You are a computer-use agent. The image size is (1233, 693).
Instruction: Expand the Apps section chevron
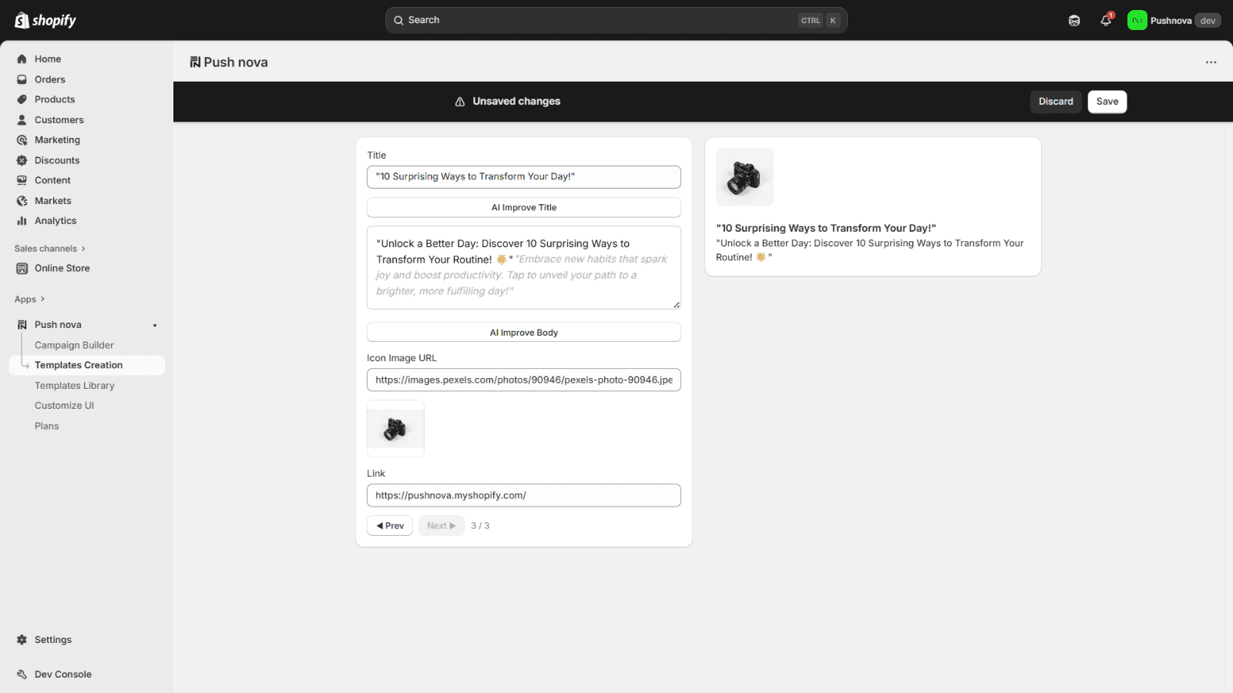(x=42, y=300)
